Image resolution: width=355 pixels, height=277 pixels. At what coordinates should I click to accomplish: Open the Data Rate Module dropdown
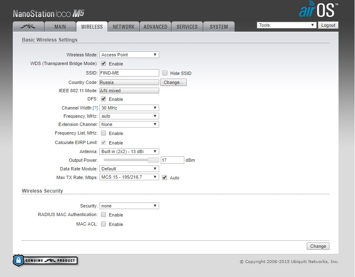[129, 169]
